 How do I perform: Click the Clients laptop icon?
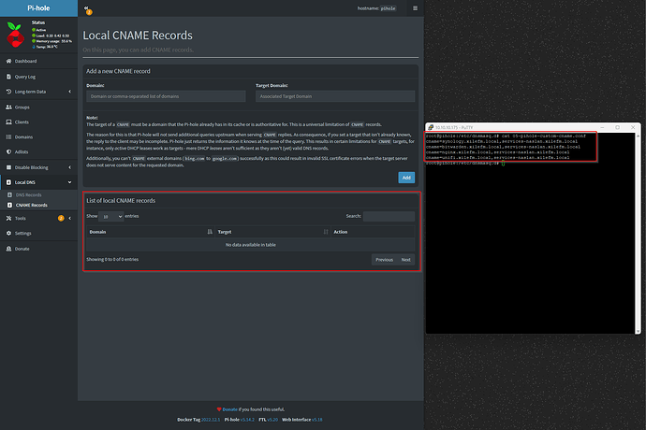tap(7, 122)
